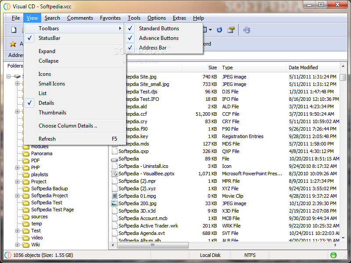
Task: Open the Toolbars submenu entry
Action: click(74, 28)
